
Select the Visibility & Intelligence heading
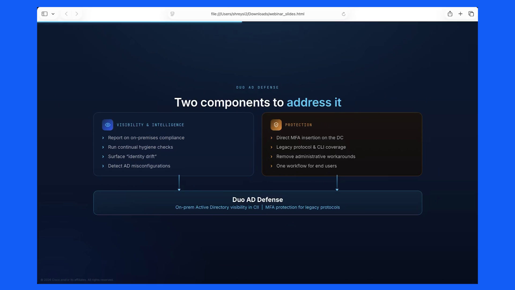point(150,125)
